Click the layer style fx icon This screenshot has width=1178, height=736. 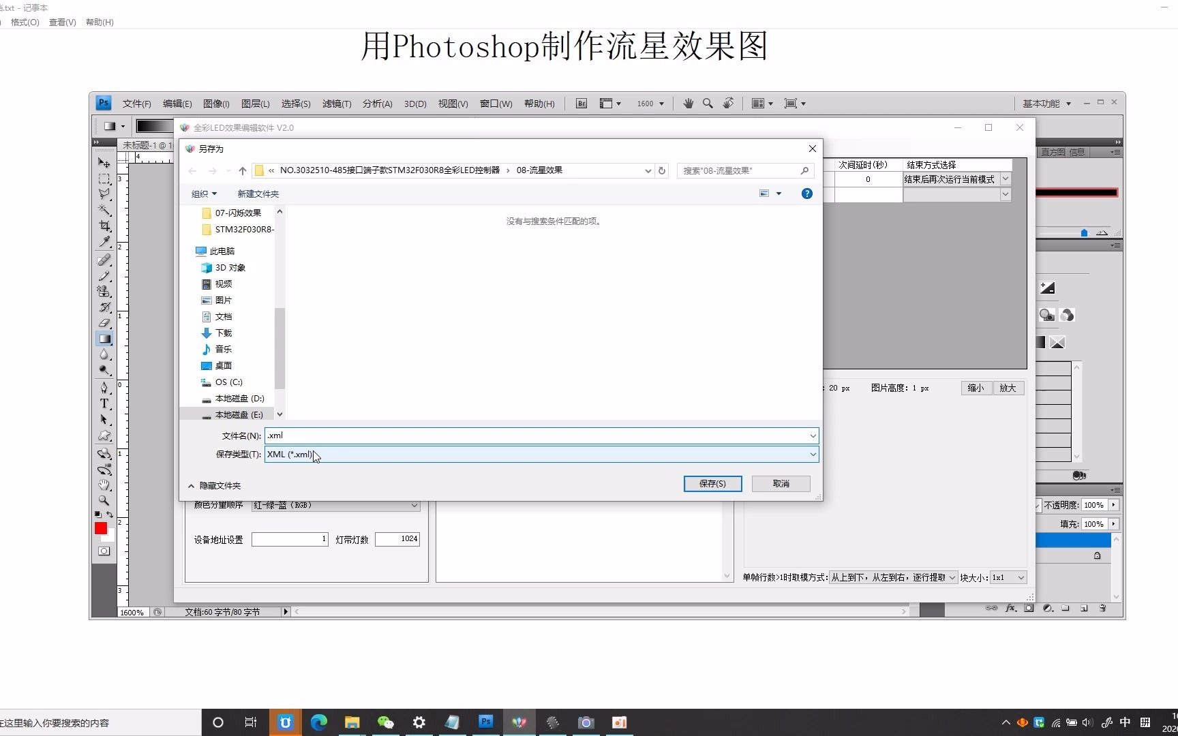(x=1011, y=608)
